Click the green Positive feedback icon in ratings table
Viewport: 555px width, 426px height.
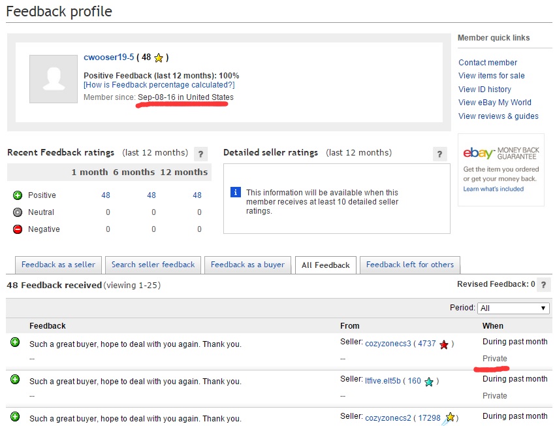18,195
